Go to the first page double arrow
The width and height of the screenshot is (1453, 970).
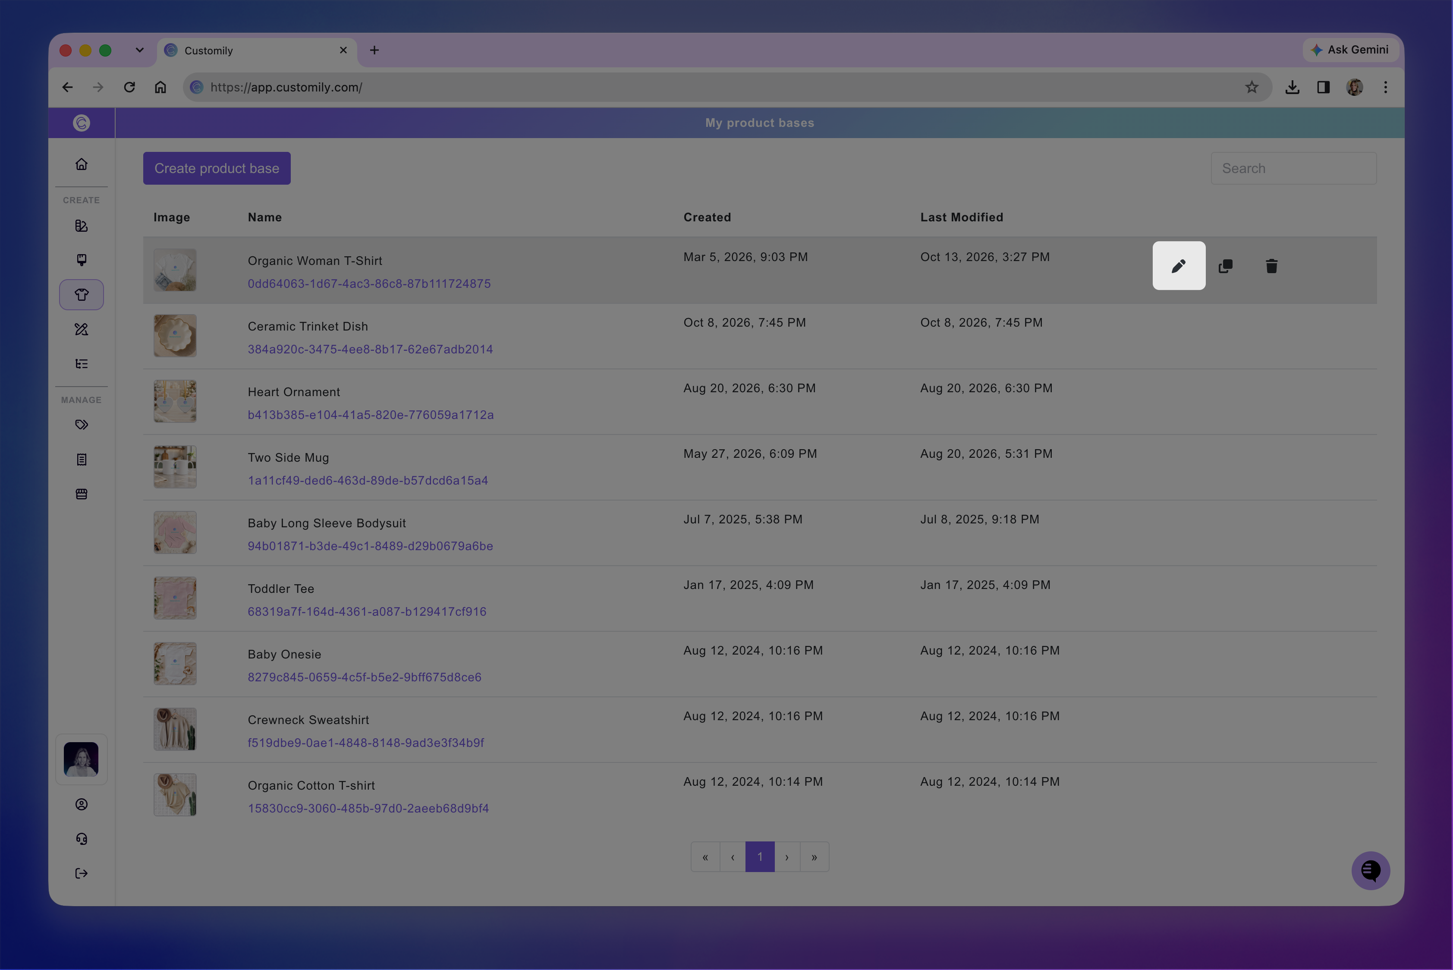(705, 857)
